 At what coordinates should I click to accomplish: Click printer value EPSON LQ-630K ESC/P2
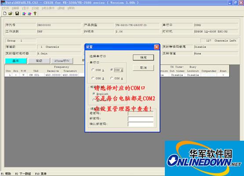click(216, 31)
